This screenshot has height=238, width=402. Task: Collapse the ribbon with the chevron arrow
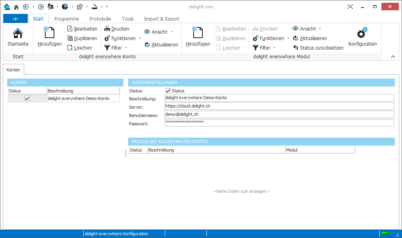point(393,57)
